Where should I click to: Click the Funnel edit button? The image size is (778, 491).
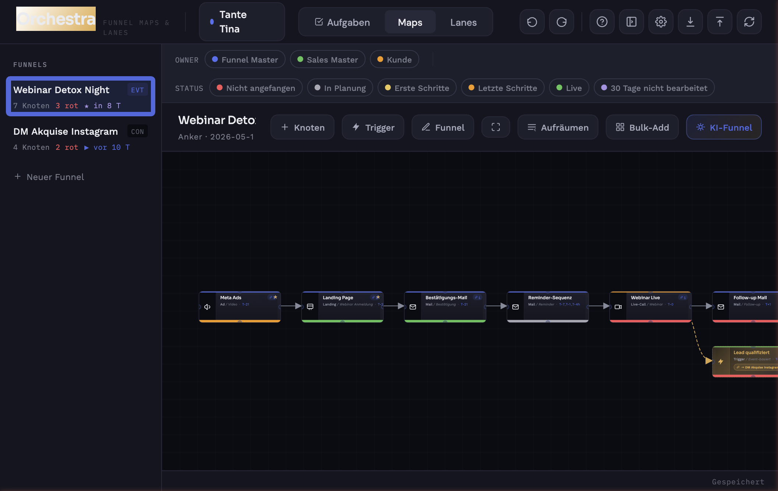[443, 127]
